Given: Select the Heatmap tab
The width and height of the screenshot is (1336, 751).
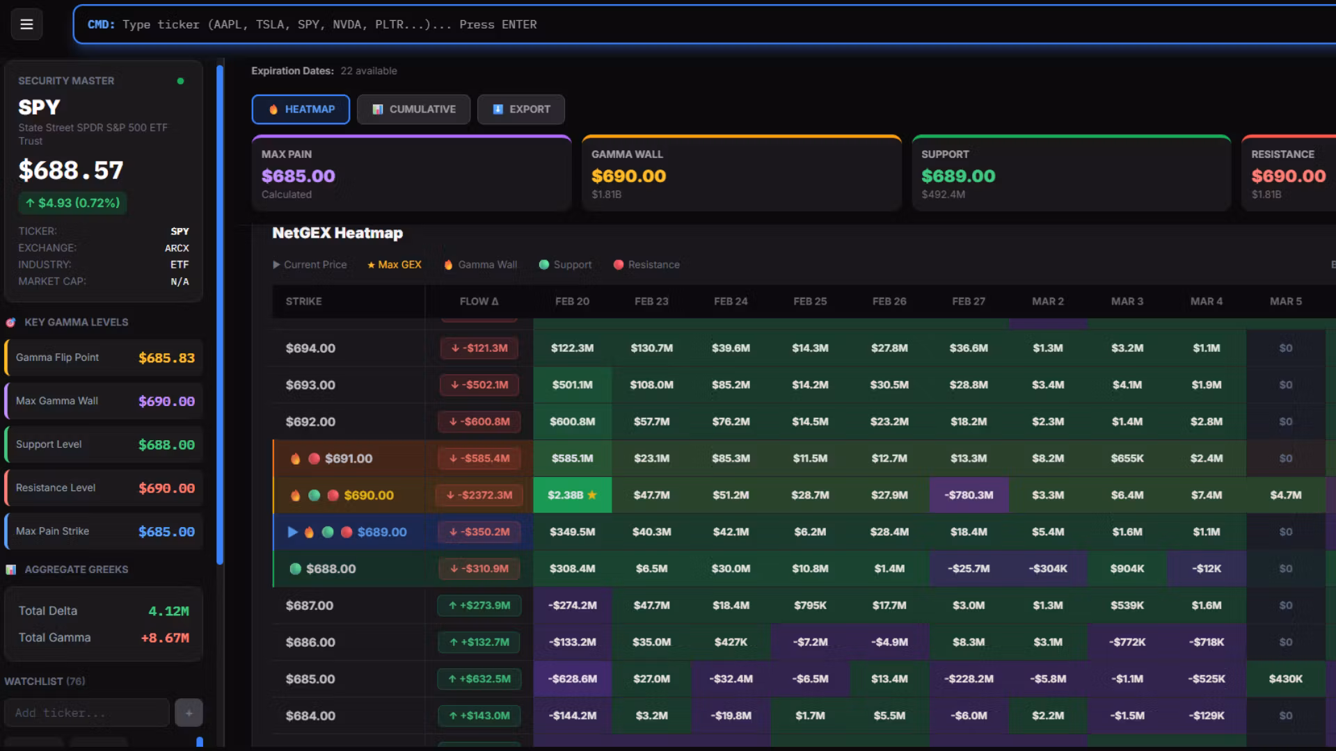Looking at the screenshot, I should [x=301, y=109].
